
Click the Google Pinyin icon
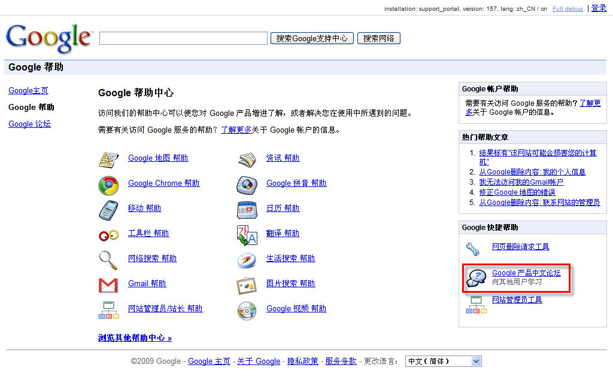coord(247,185)
